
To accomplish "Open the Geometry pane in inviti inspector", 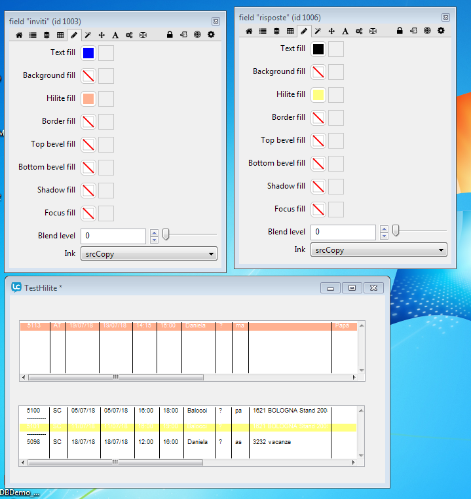I will click(x=143, y=35).
